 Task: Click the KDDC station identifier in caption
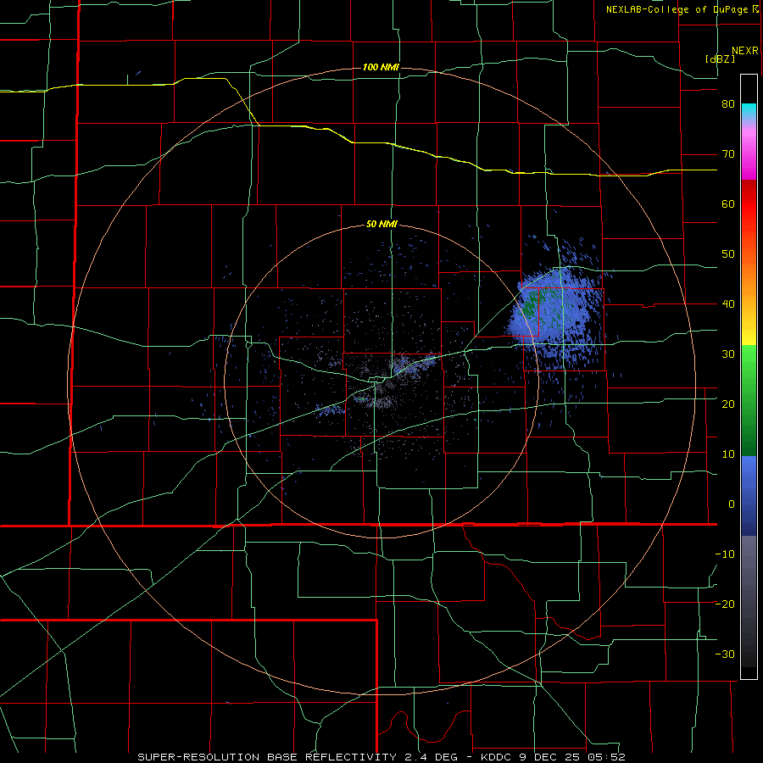pos(498,757)
